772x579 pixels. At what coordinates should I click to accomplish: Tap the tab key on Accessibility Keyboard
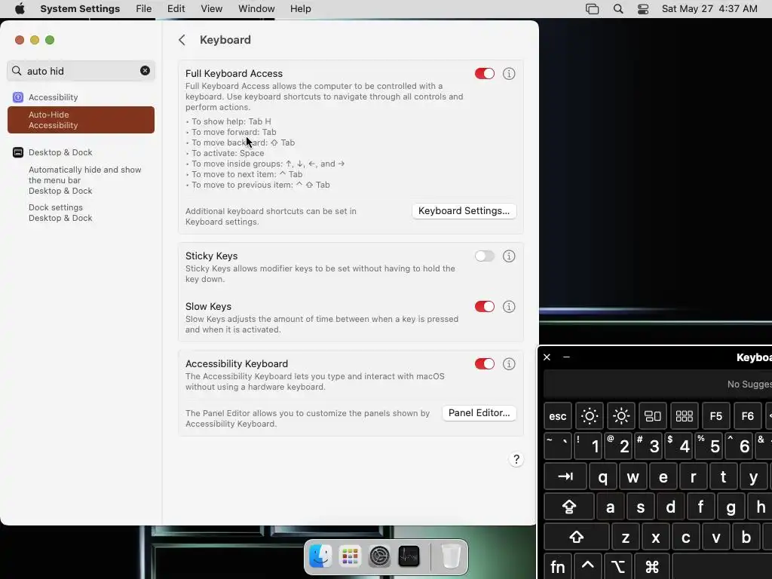(x=565, y=476)
